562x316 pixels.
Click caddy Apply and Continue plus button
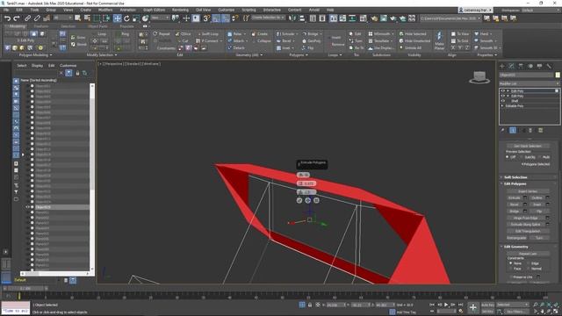click(x=308, y=201)
